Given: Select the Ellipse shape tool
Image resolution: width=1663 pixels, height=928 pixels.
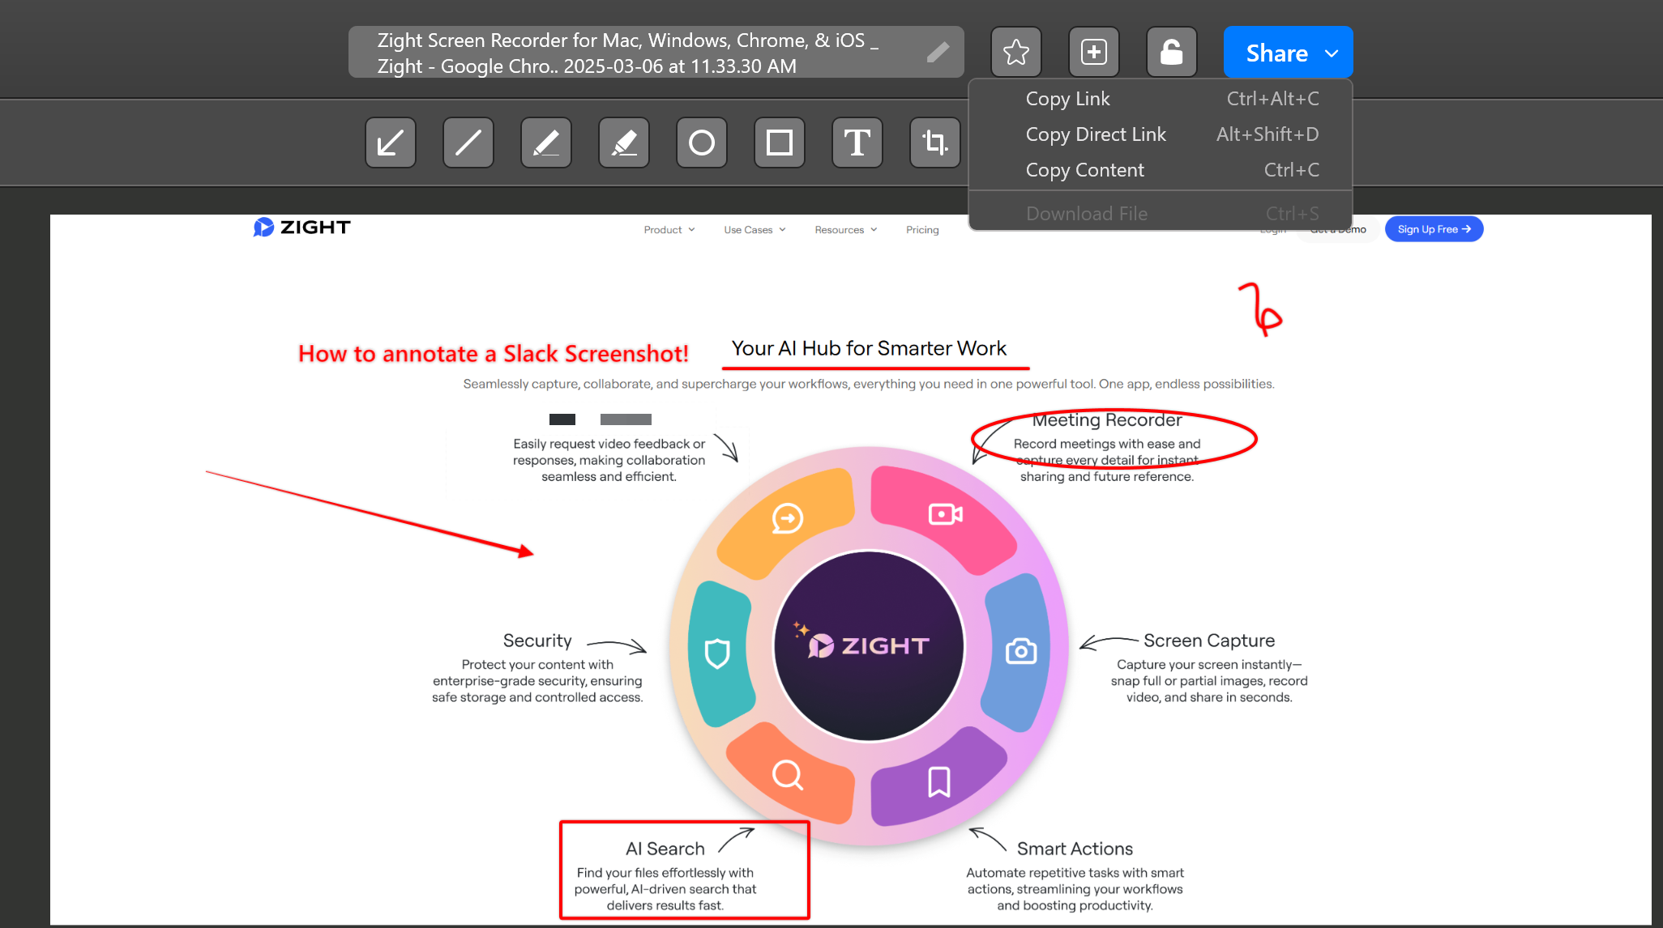Looking at the screenshot, I should (x=702, y=143).
